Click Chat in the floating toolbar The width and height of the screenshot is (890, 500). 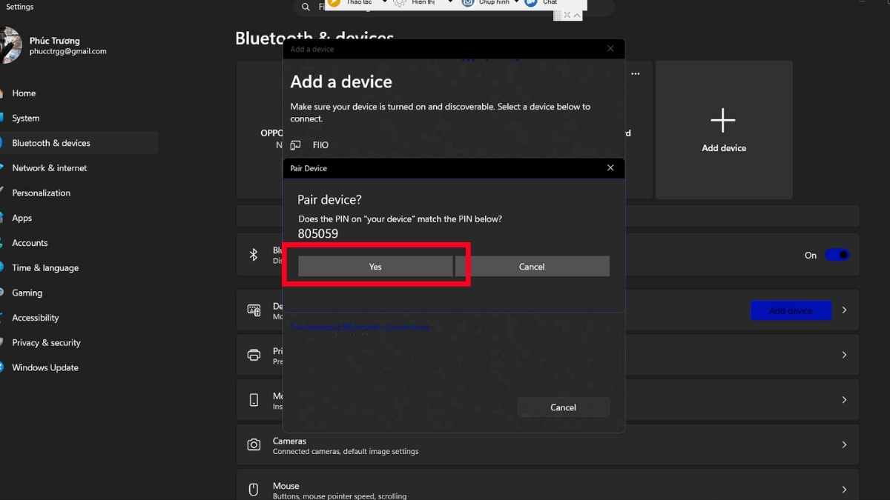pyautogui.click(x=550, y=2)
